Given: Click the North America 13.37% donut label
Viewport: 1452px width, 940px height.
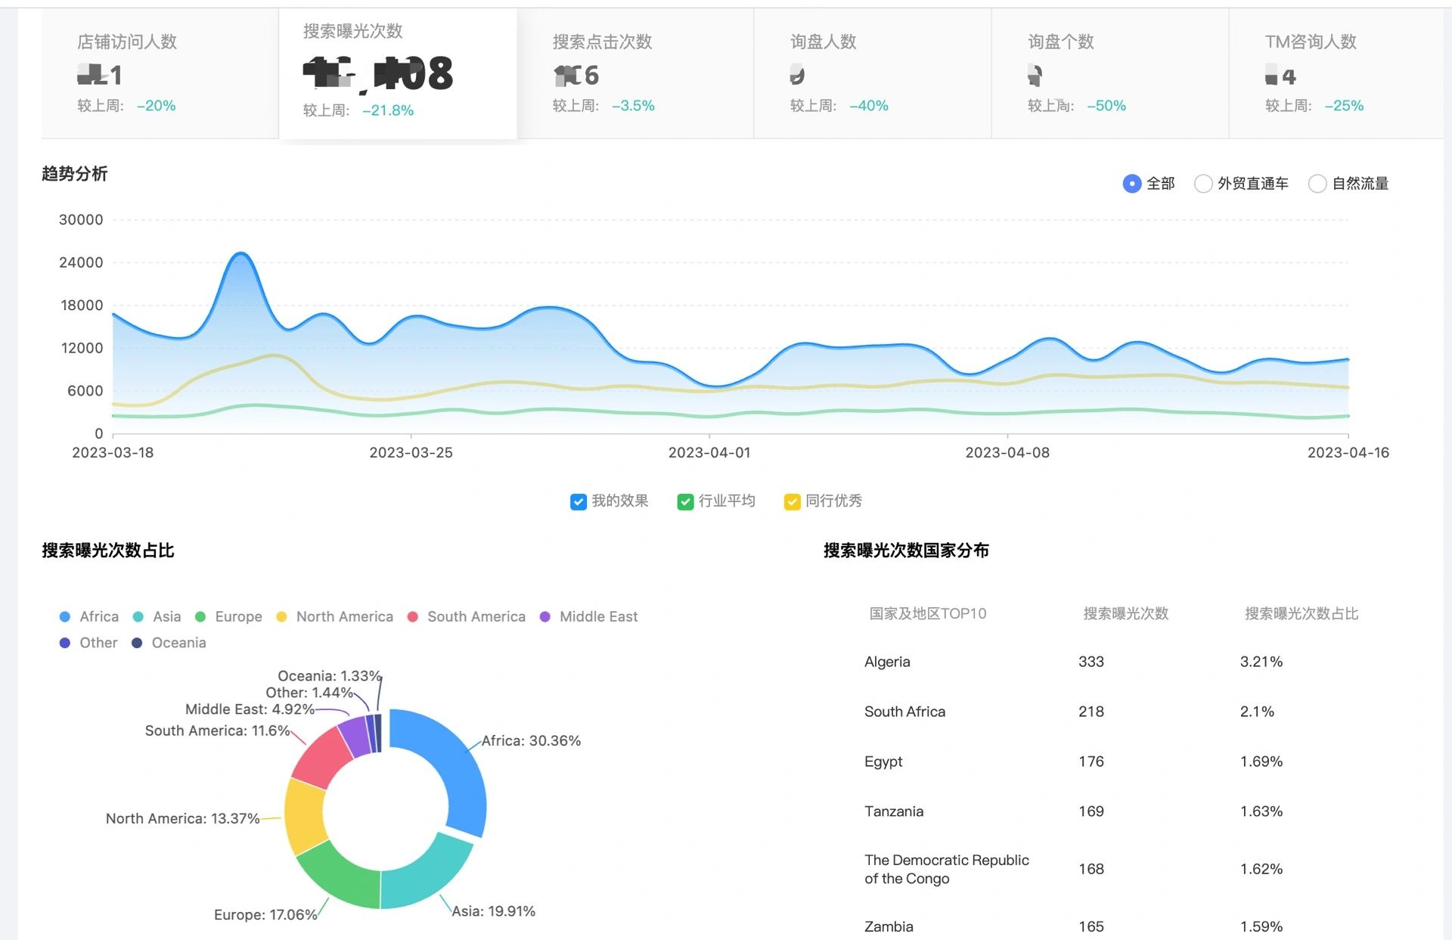Looking at the screenshot, I should click(x=183, y=819).
